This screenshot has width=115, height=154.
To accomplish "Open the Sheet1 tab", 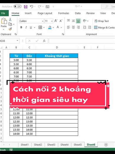I will (25, 145).
